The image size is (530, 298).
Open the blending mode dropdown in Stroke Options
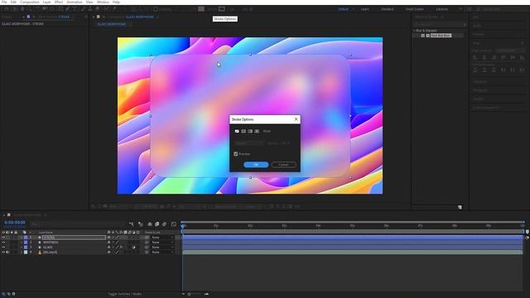click(x=249, y=143)
